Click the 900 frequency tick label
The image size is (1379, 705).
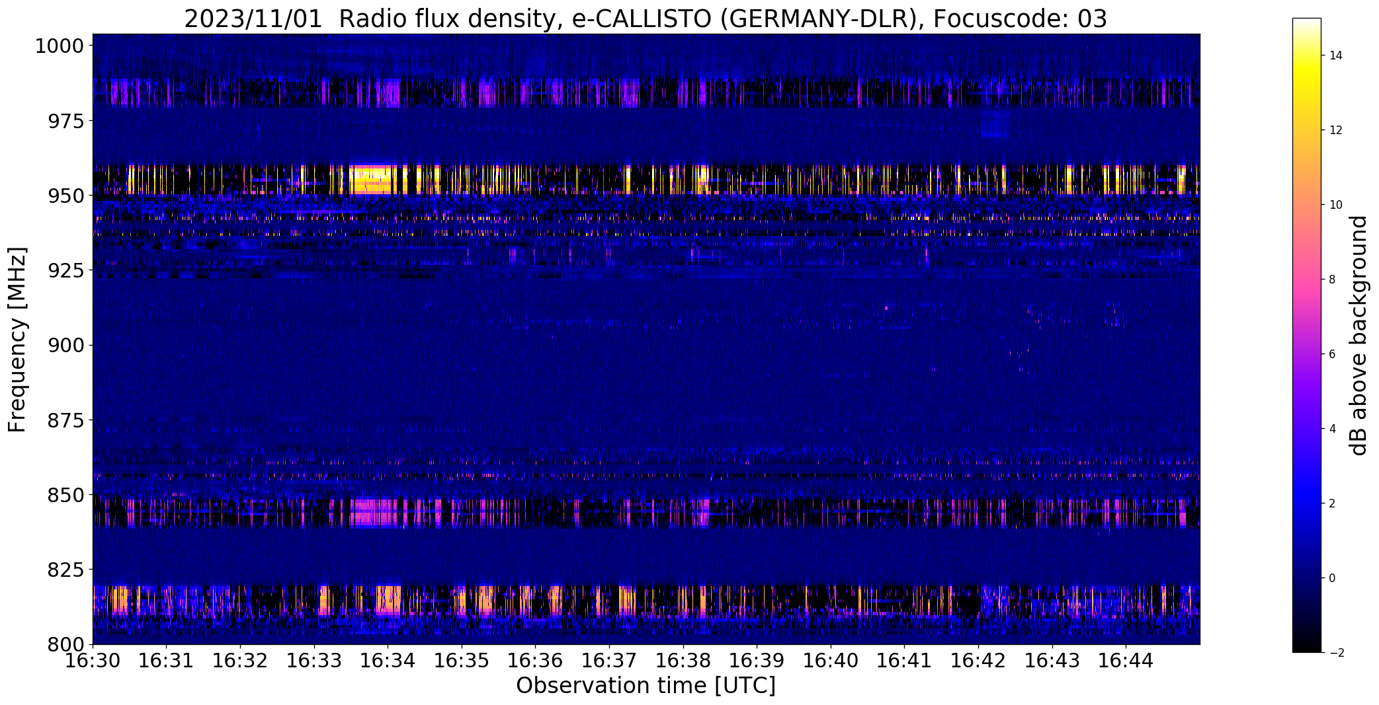(65, 345)
